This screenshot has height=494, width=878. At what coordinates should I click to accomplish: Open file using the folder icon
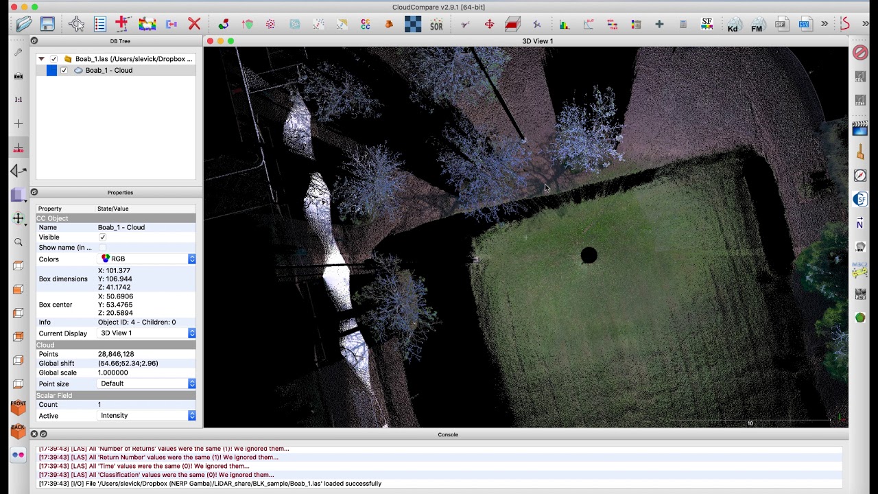[24, 24]
